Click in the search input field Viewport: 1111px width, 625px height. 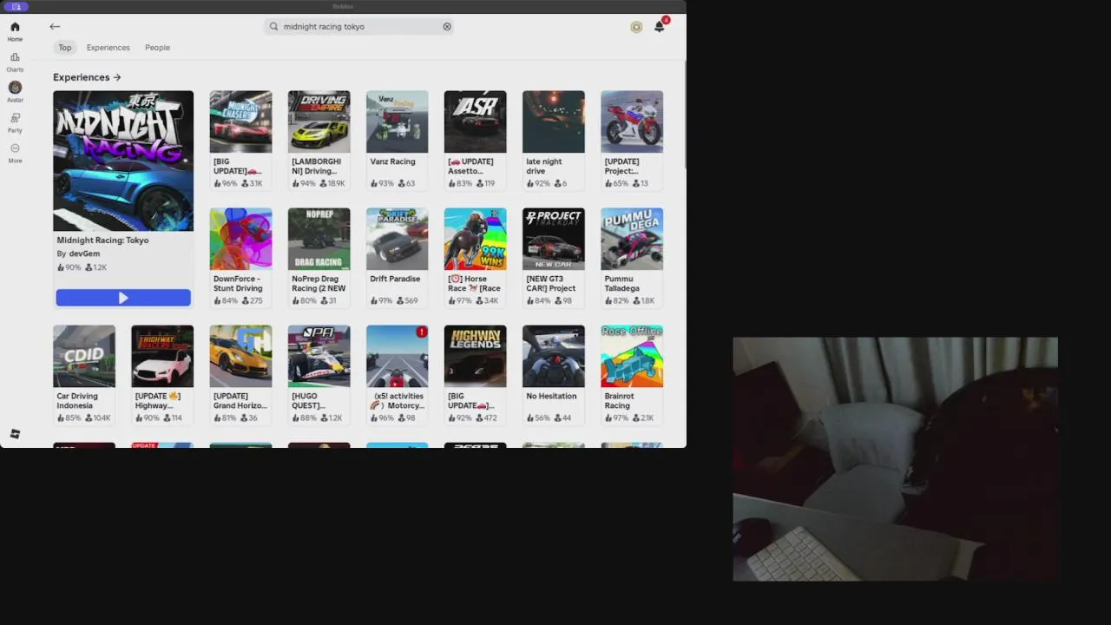click(x=358, y=27)
